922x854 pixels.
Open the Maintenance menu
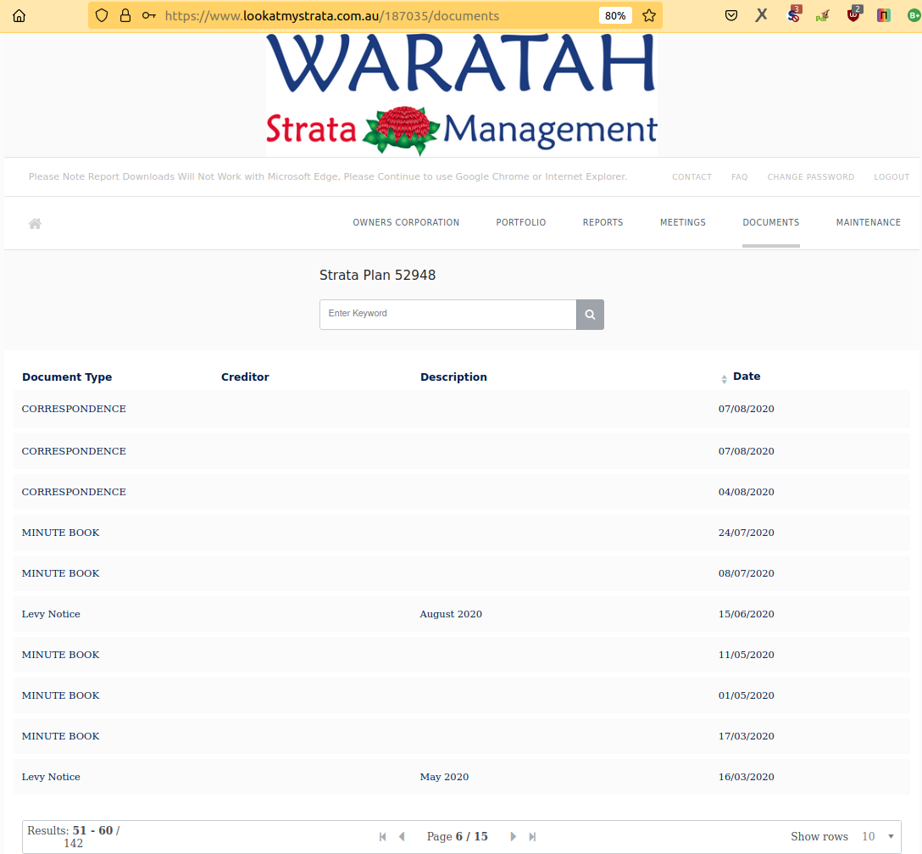[x=869, y=222]
